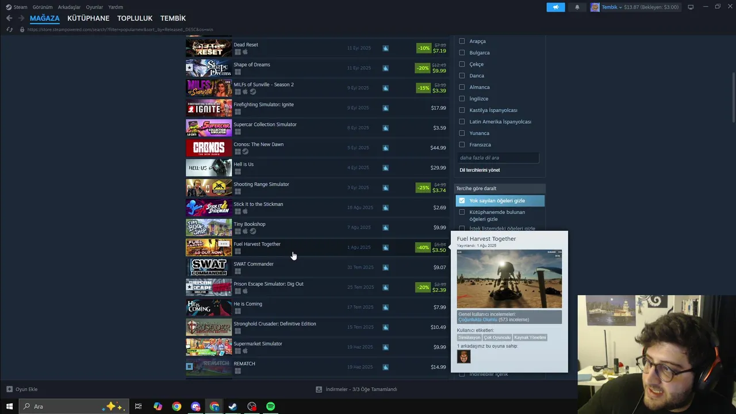Image resolution: width=736 pixels, height=414 pixels.
Task: Click review icon for SWAT Commander
Action: [385, 267]
